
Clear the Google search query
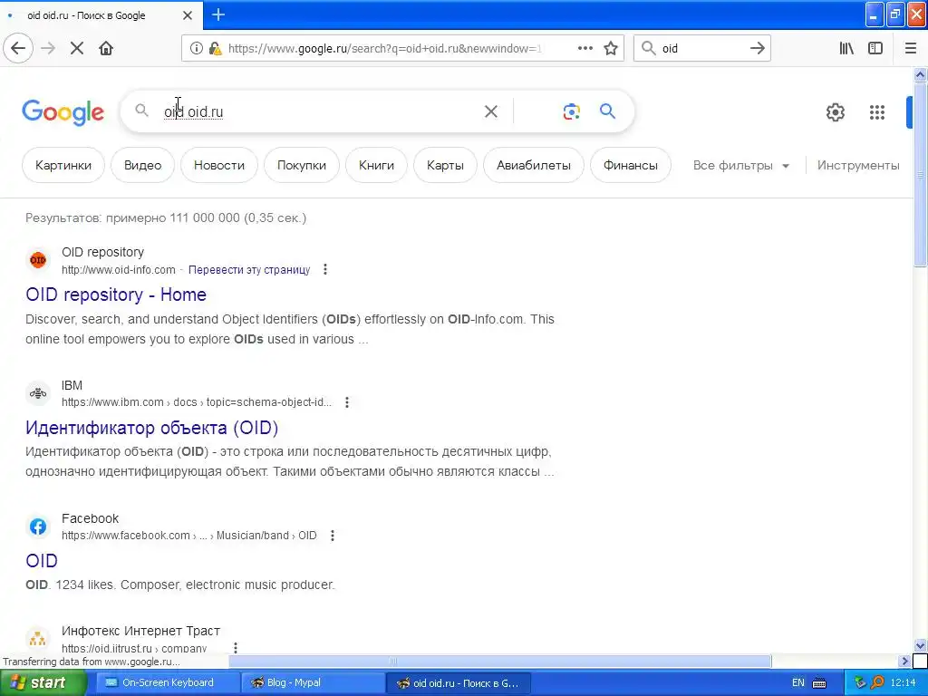(x=490, y=111)
